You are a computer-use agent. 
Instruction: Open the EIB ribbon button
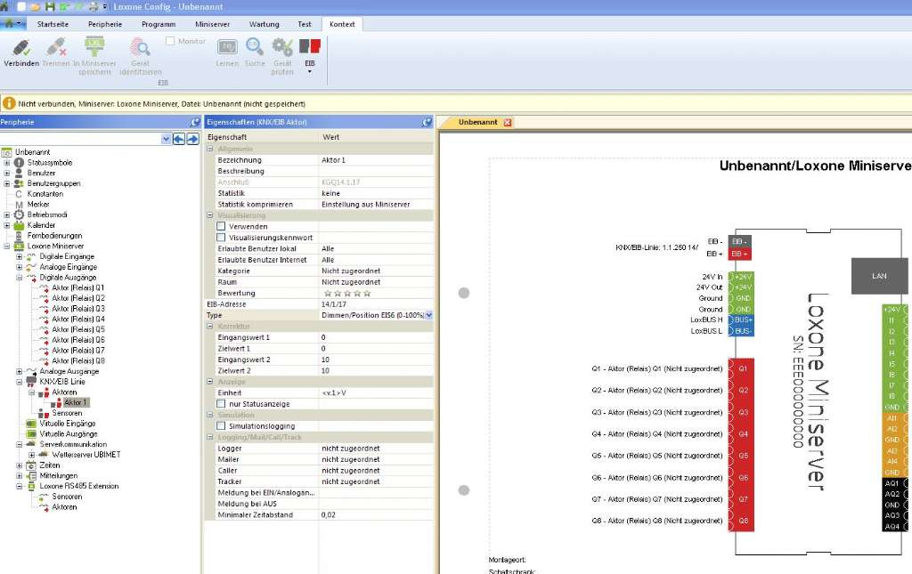click(x=309, y=56)
